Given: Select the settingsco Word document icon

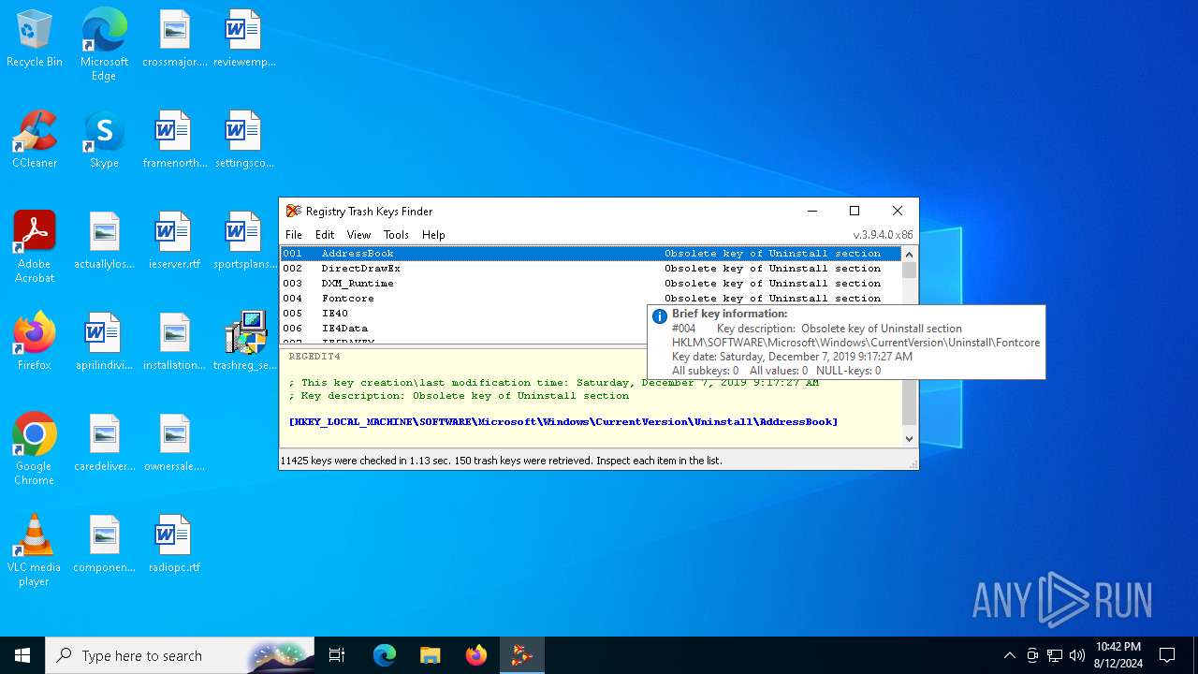Looking at the screenshot, I should coord(243,139).
